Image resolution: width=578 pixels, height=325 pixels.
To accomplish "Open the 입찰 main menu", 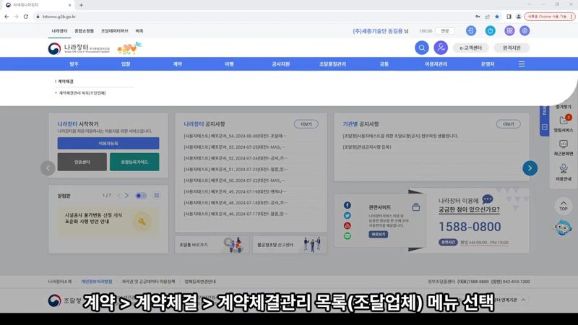I will point(126,64).
